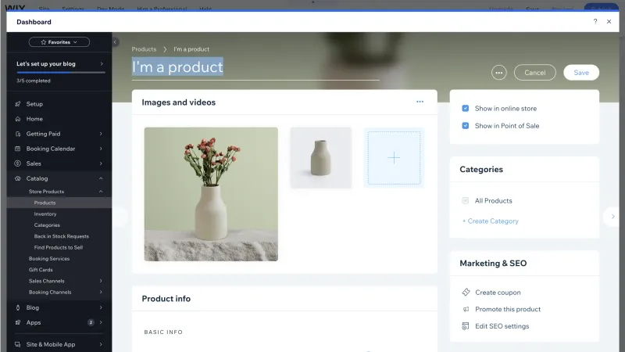Toggle Show in Point of Sale checkbox
This screenshot has height=352, width=625.
465,126
